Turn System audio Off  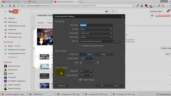[x=89, y=59]
